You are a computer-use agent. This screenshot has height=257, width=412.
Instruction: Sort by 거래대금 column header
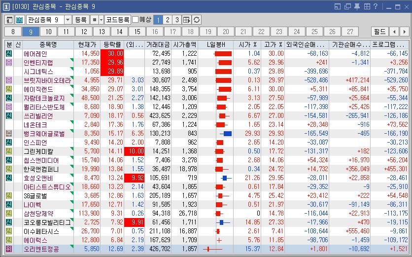pyautogui.click(x=158, y=44)
